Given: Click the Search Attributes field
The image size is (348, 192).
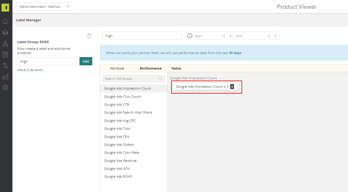Looking at the screenshot, I should pyautogui.click(x=133, y=78).
